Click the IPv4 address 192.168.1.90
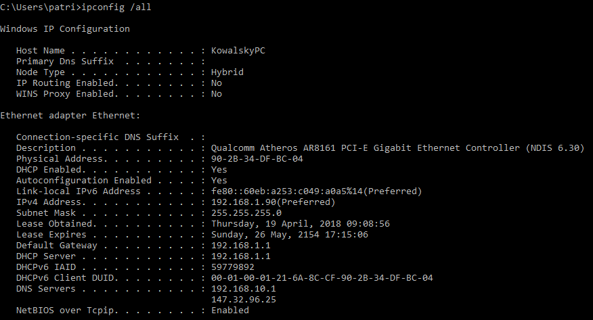Screen dimensions: 593x320 pos(273,202)
